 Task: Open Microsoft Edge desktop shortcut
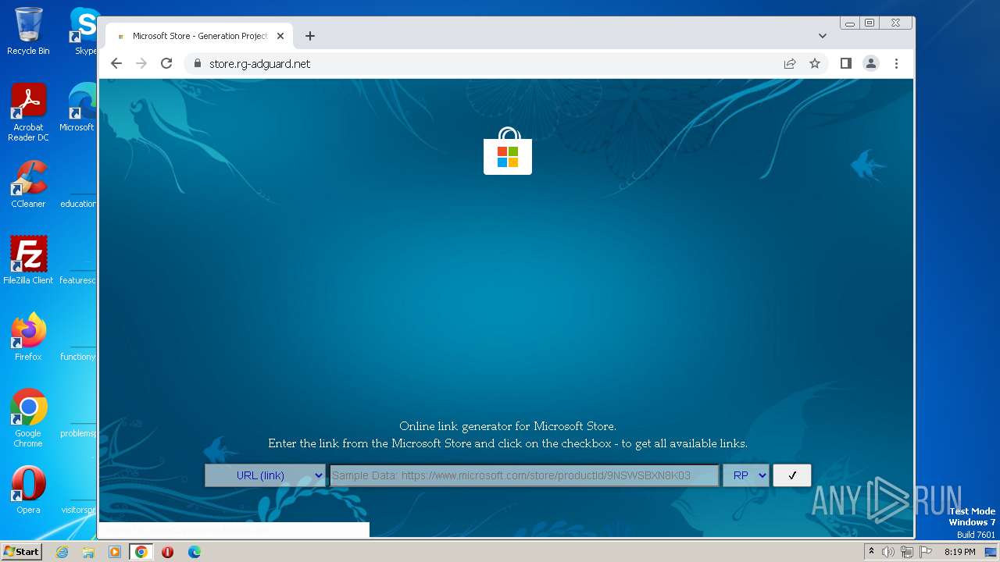tap(80, 108)
